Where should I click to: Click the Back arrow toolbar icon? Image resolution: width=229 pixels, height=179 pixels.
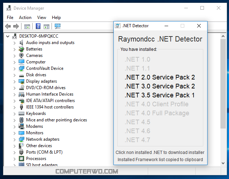[8, 26]
